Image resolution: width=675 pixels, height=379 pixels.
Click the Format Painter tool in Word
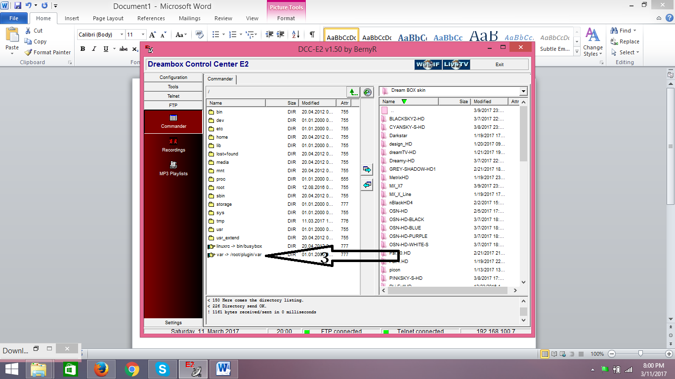(x=48, y=52)
